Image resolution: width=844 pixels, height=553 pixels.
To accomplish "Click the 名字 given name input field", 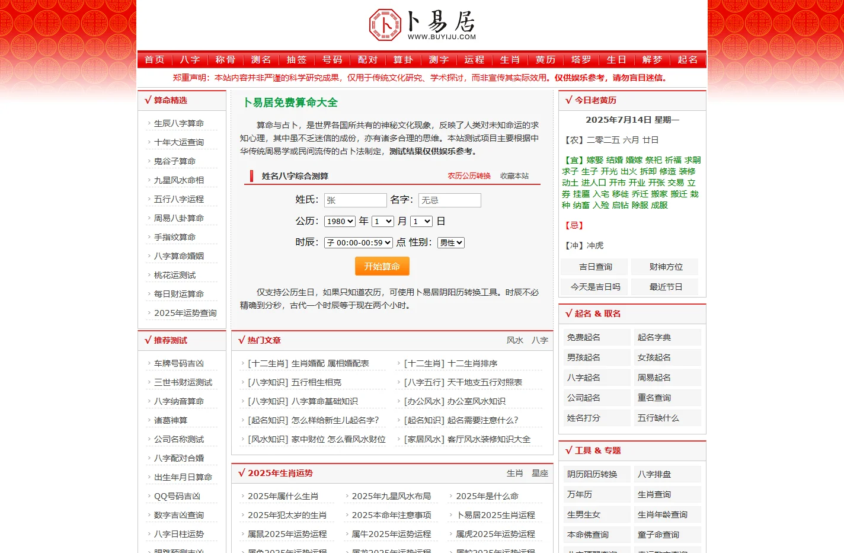I will (x=450, y=200).
